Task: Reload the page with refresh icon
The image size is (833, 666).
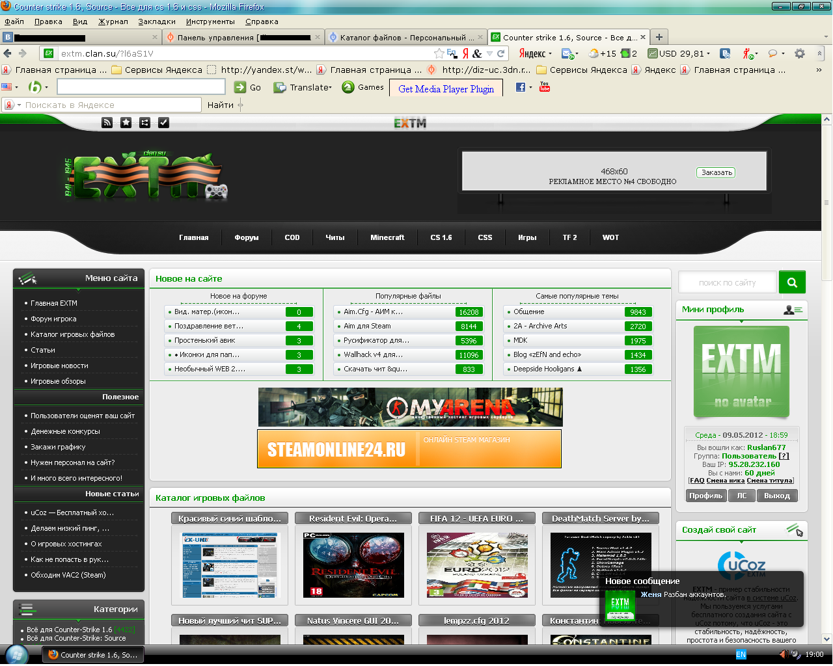Action: point(500,53)
